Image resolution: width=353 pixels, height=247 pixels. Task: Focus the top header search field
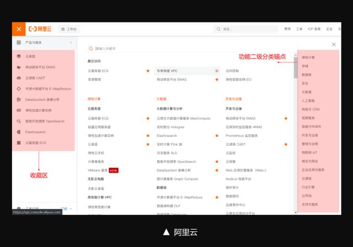pyautogui.click(x=245, y=29)
